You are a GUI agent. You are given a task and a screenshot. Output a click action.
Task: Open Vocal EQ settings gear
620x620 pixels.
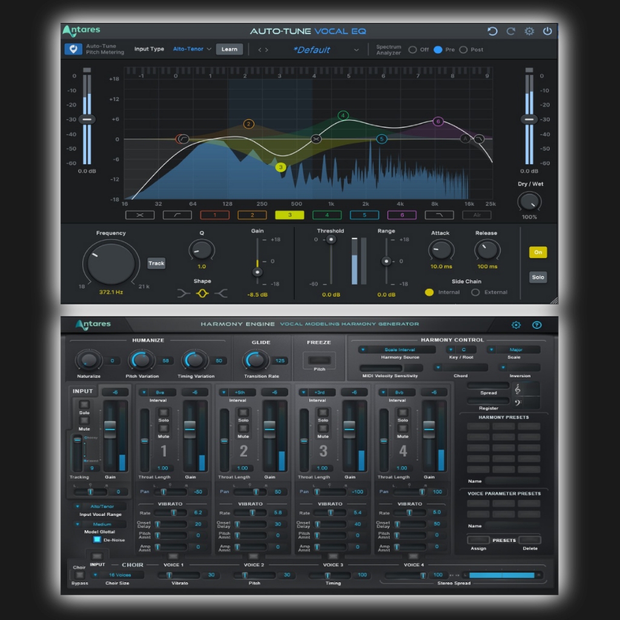coord(529,31)
